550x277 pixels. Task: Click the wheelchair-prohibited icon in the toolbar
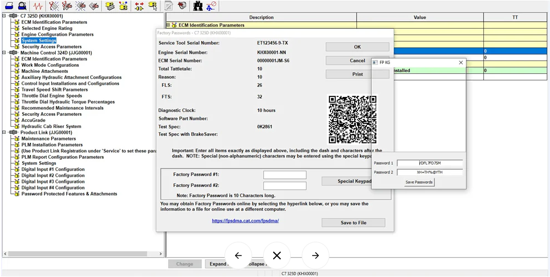[x=211, y=6]
